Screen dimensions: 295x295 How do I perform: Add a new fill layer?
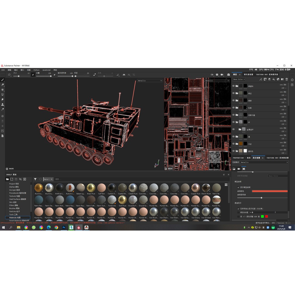(274, 79)
